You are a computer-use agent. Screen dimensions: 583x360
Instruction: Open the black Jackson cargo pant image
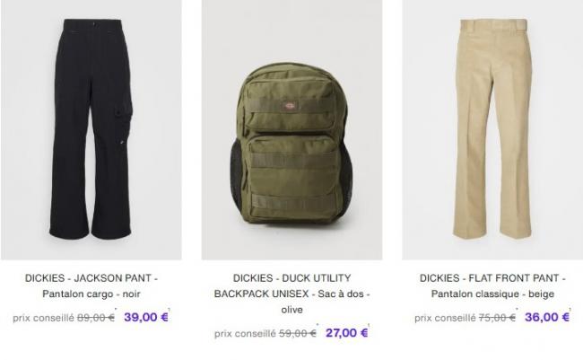[91, 129]
